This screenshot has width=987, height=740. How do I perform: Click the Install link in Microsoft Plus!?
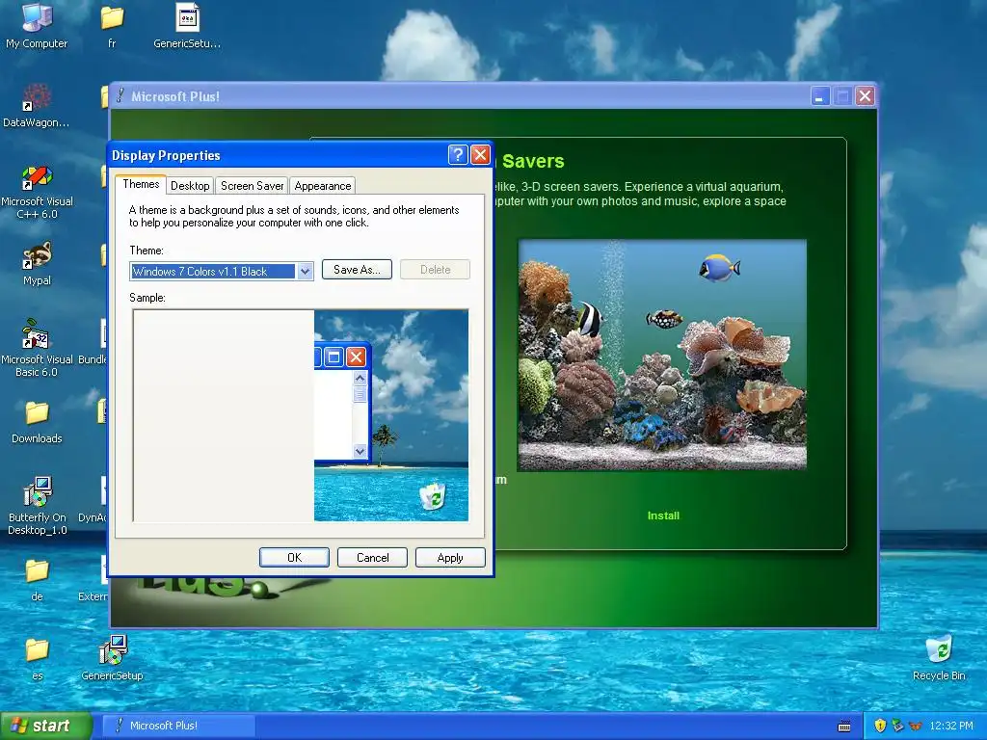click(663, 515)
